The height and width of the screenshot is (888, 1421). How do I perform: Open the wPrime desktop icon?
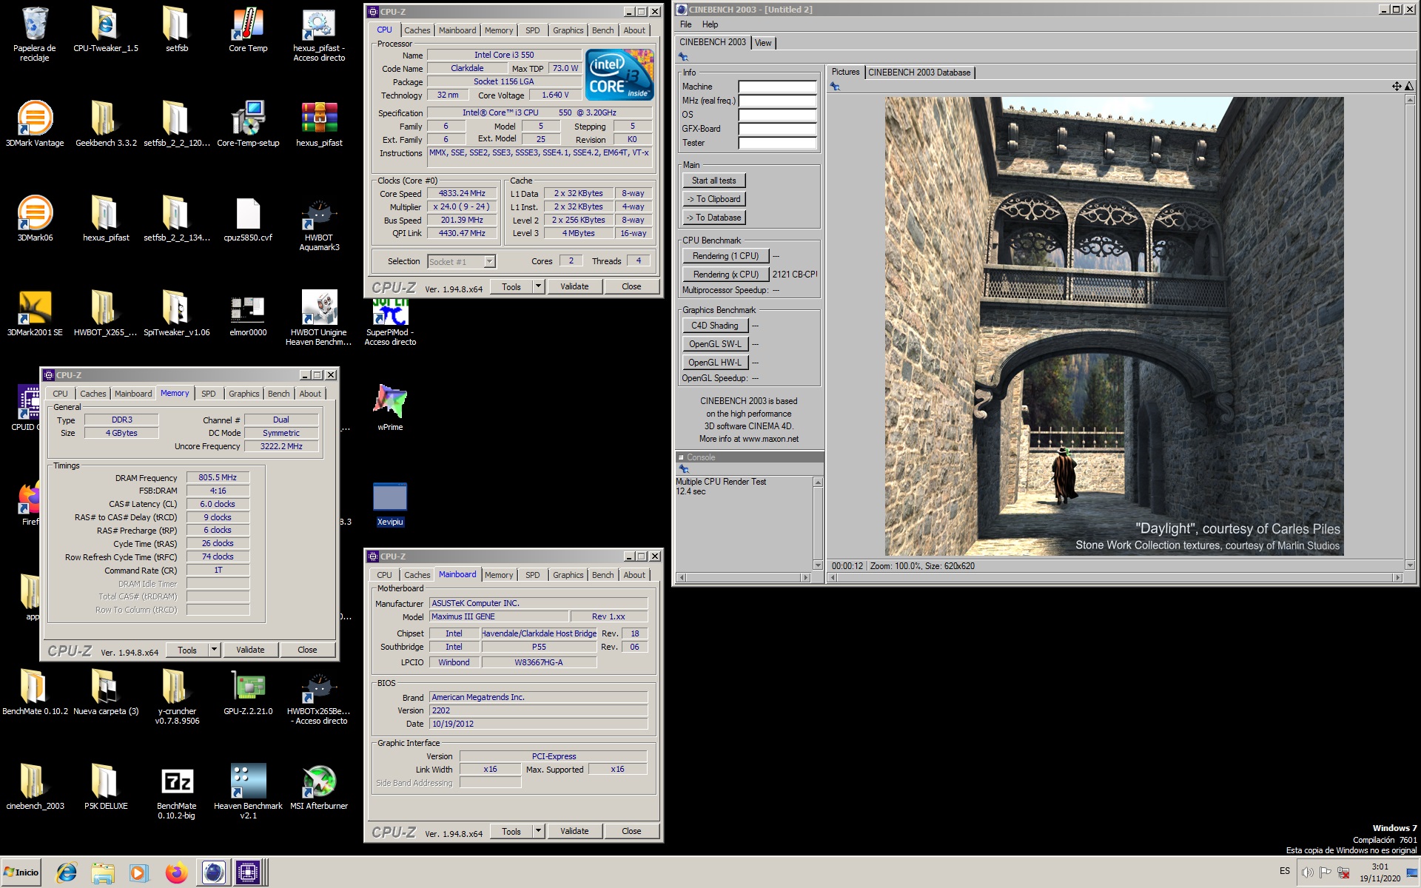(x=390, y=408)
